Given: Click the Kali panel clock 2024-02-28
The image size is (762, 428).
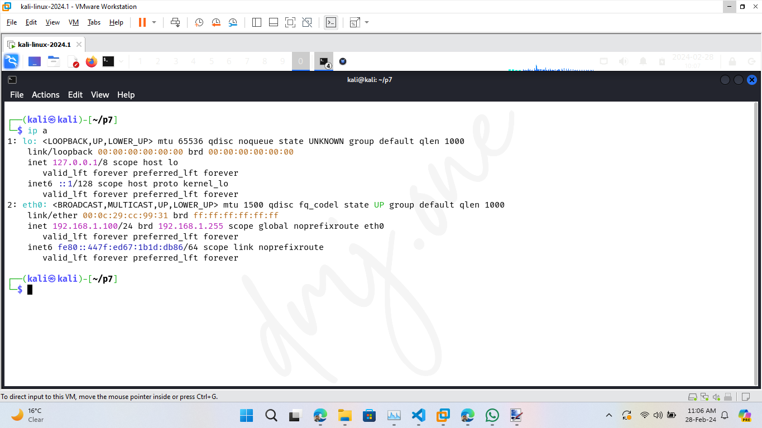Looking at the screenshot, I should (x=692, y=61).
